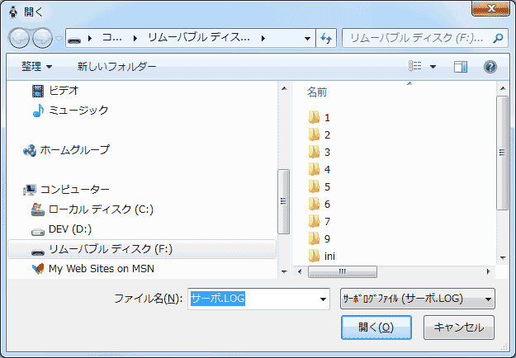
Task: Click the horizontal scrollbar thumb
Action: point(343,271)
